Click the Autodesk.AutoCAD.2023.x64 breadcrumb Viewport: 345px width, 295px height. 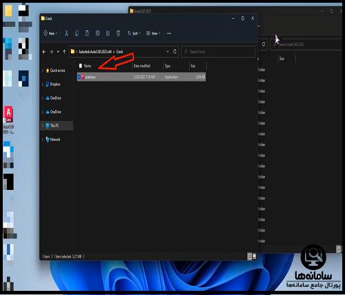pos(95,52)
